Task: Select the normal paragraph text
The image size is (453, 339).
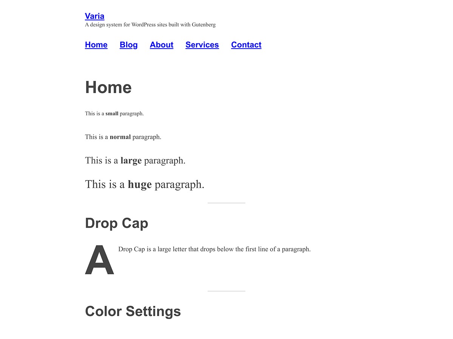Action: point(123,137)
